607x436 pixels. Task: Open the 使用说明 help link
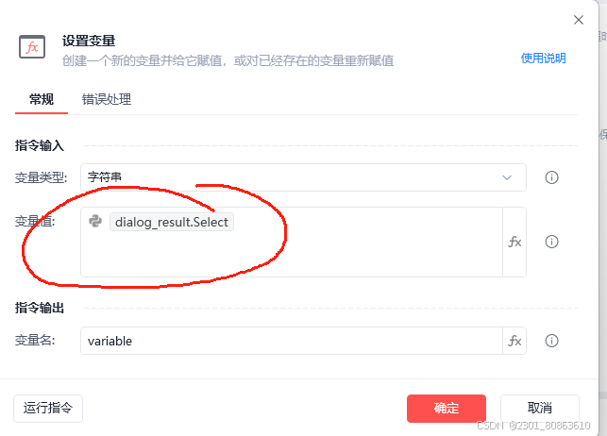point(543,58)
